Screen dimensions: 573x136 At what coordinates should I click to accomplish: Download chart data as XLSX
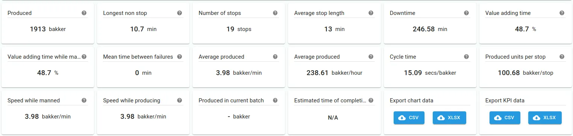[x=449, y=118]
